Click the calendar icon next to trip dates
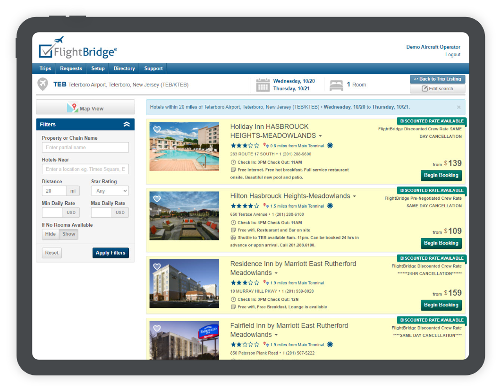Screen dimensions: 501x391 coord(263,85)
